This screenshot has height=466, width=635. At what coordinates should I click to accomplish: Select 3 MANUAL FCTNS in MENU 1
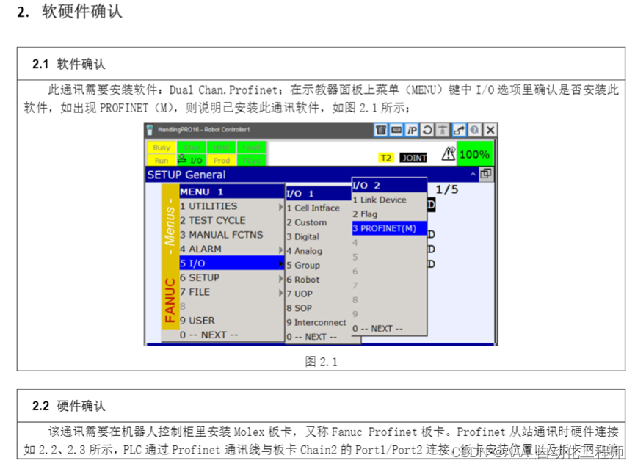pos(231,235)
